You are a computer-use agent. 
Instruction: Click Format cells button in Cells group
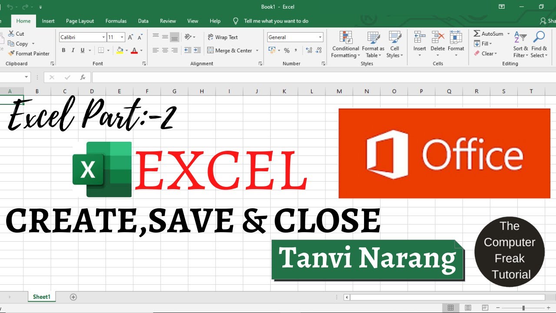point(456,44)
